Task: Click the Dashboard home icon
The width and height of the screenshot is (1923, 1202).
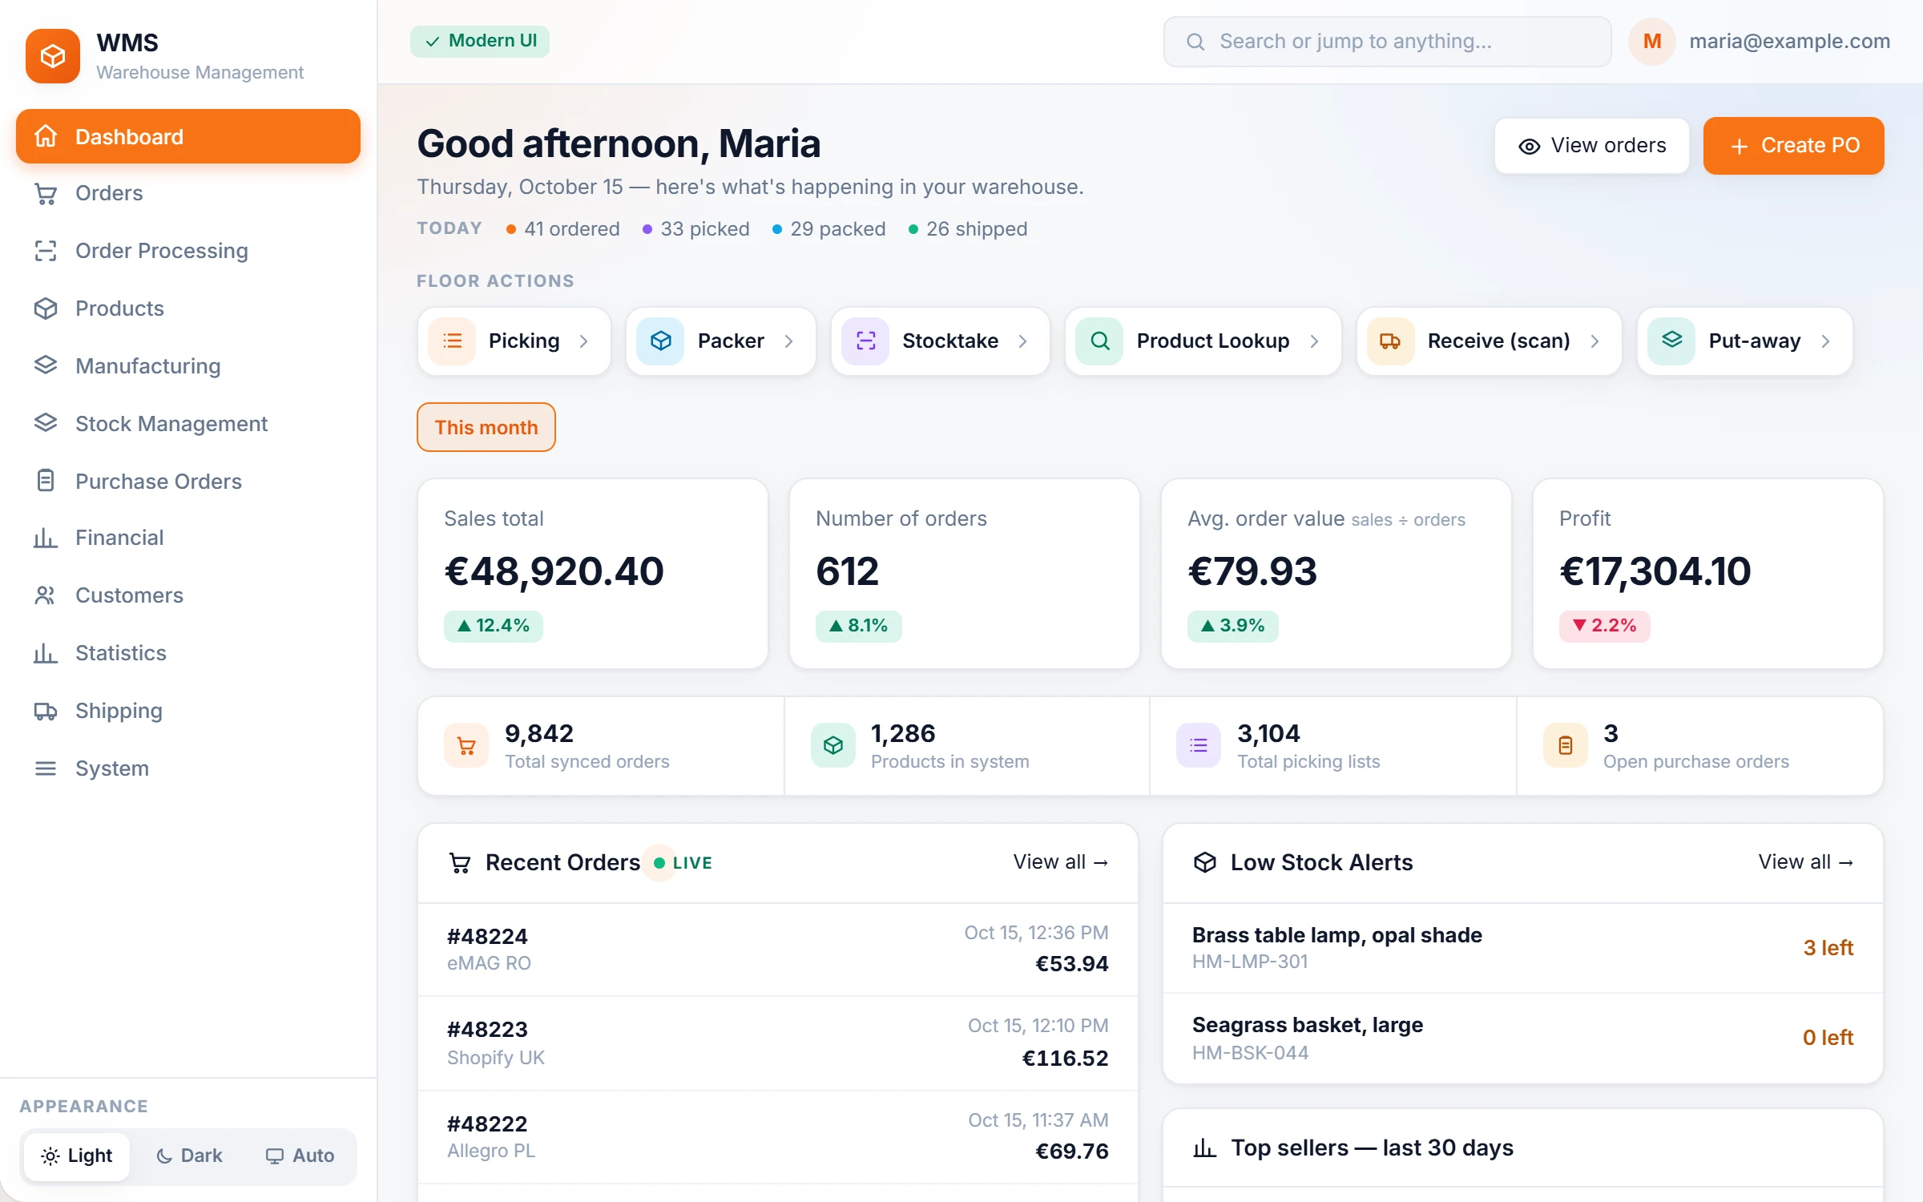Action: [x=46, y=136]
